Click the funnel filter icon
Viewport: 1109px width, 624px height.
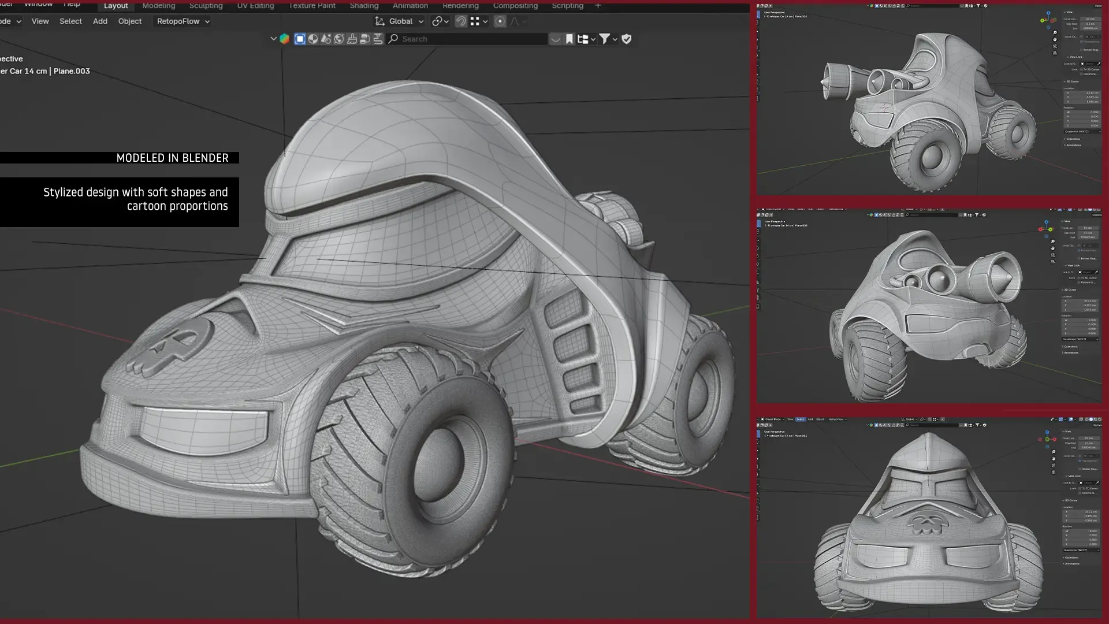[604, 39]
